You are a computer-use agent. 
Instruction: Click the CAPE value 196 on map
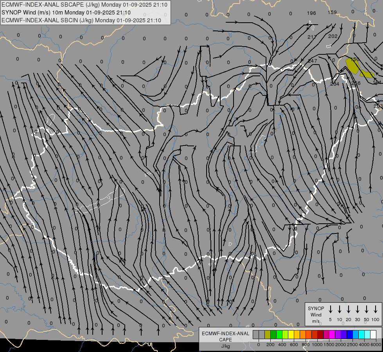point(311,13)
